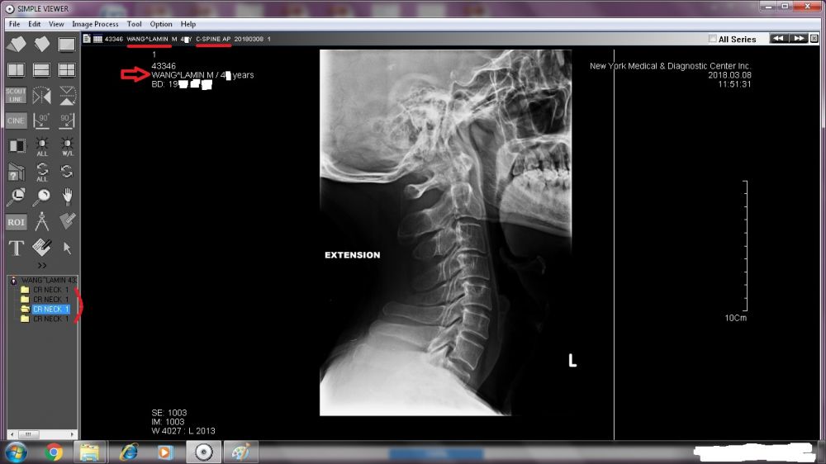The width and height of the screenshot is (826, 464).
Task: Close the viewer pane with X box
Action: (x=814, y=39)
